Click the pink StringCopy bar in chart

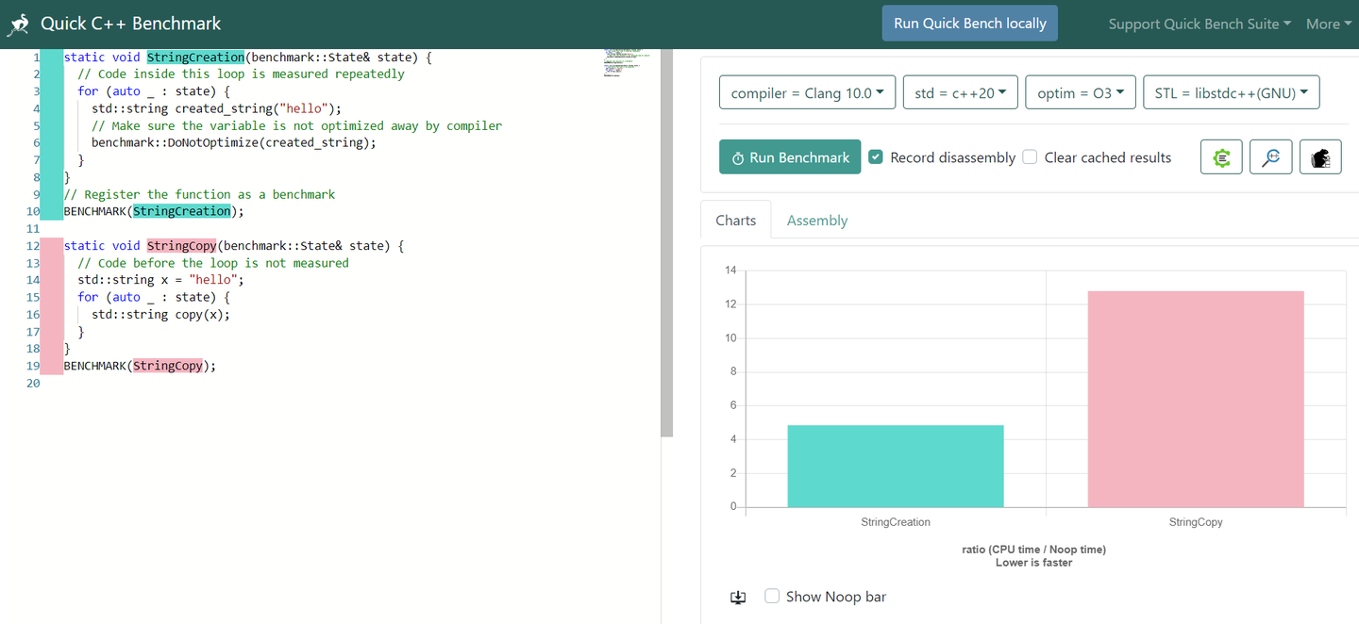click(x=1196, y=399)
